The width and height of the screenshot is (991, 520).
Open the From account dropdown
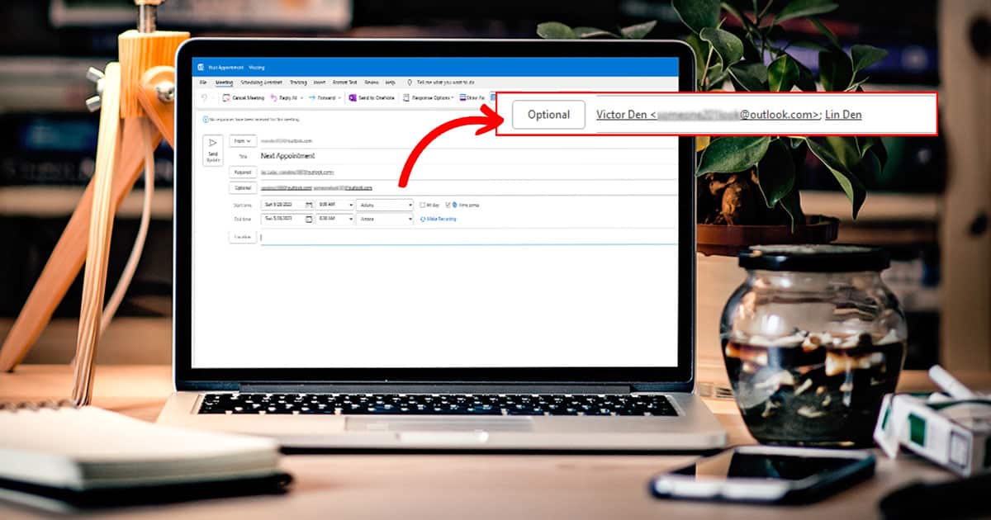[x=243, y=141]
